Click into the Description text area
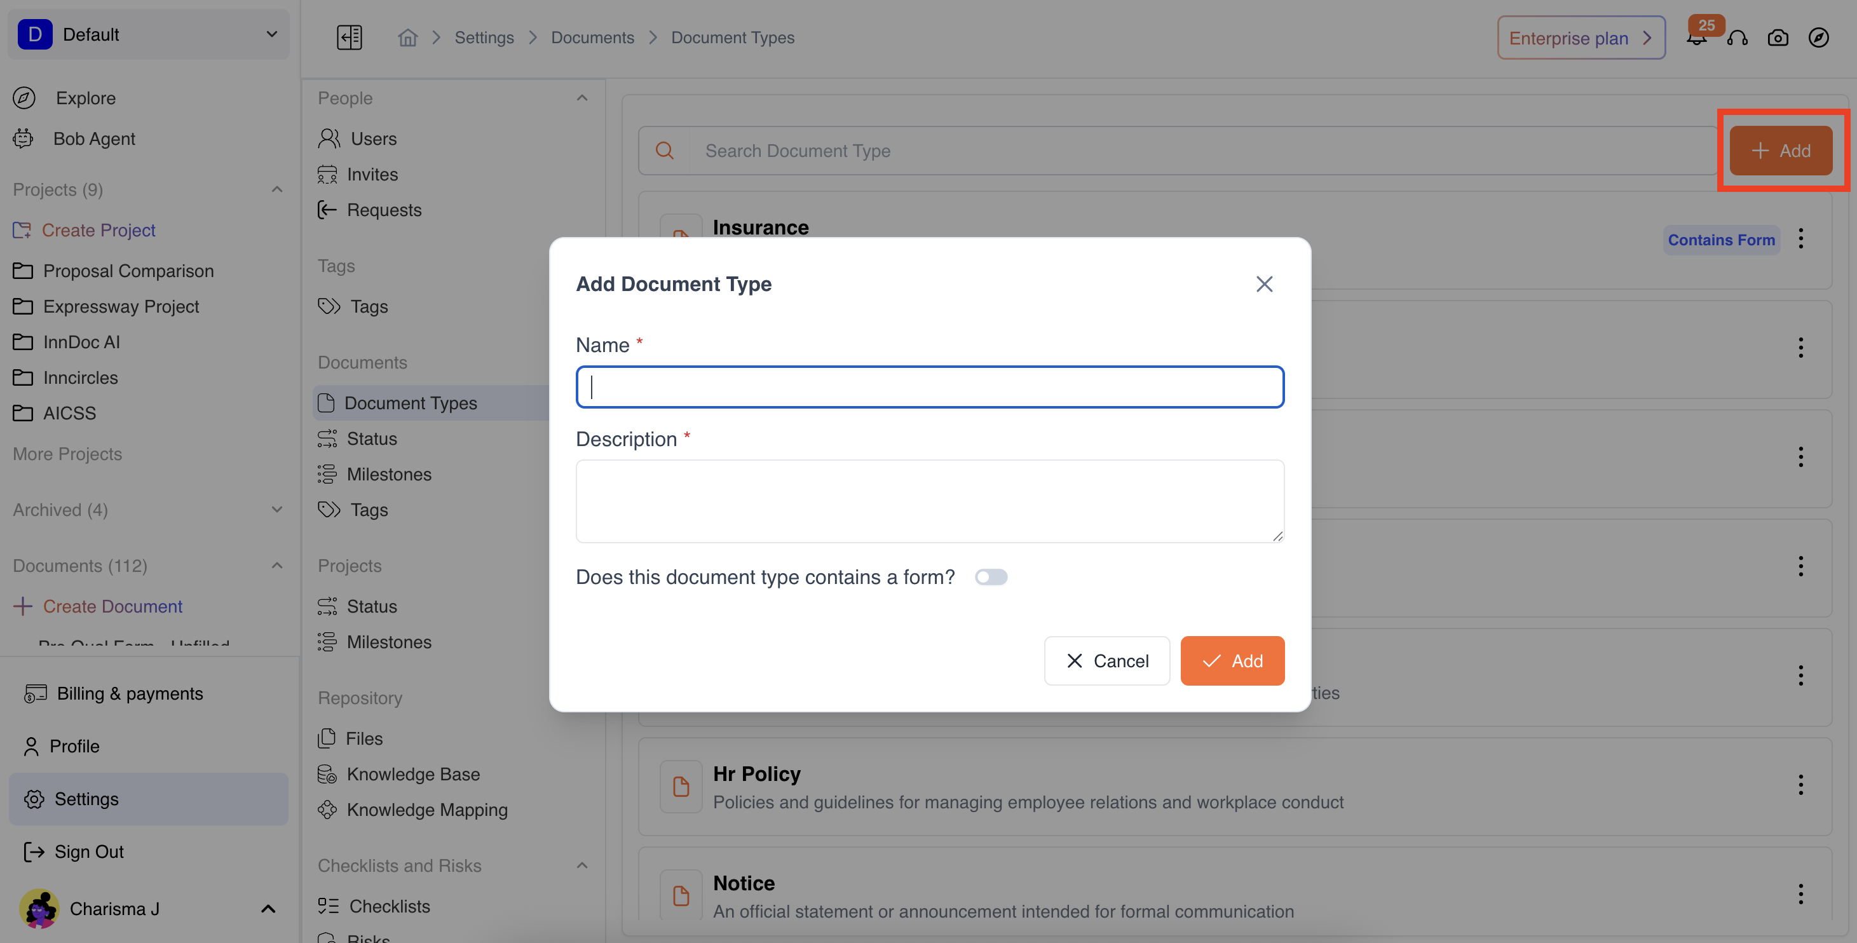Viewport: 1857px width, 943px height. click(x=929, y=501)
